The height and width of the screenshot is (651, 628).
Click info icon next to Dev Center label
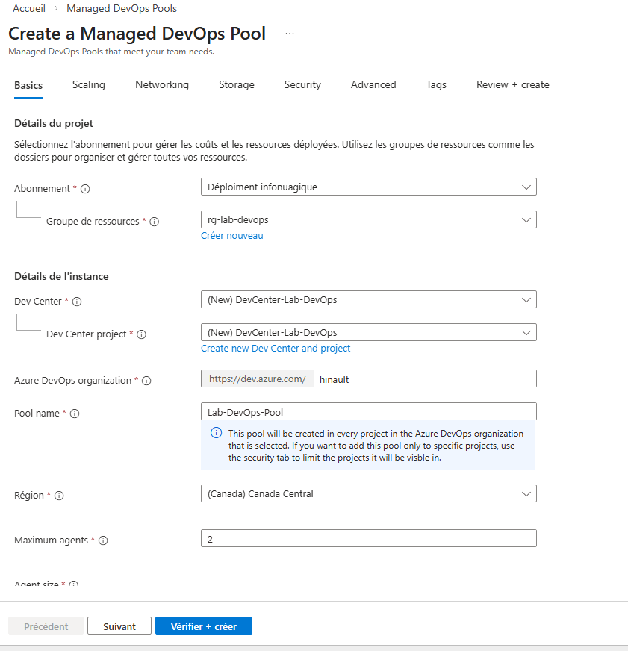pos(77,302)
